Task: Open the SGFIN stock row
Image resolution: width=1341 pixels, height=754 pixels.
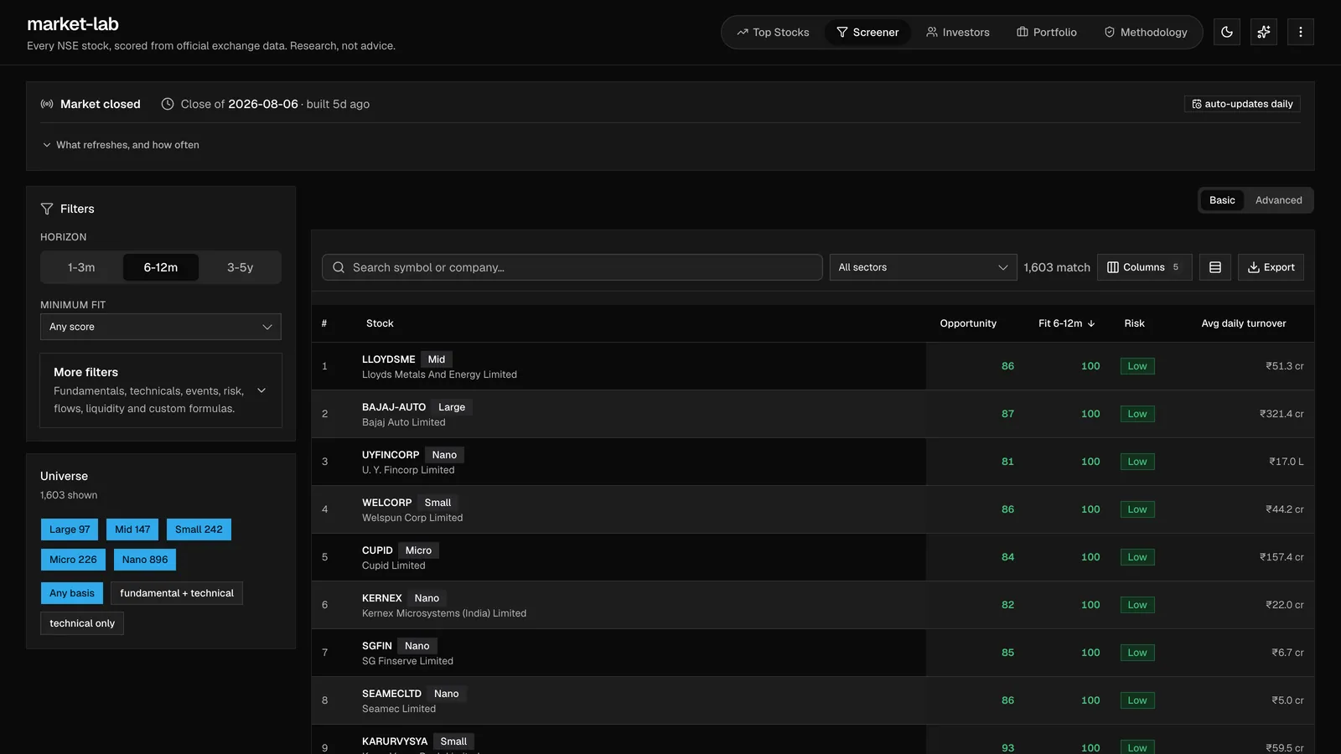Action: pyautogui.click(x=813, y=653)
